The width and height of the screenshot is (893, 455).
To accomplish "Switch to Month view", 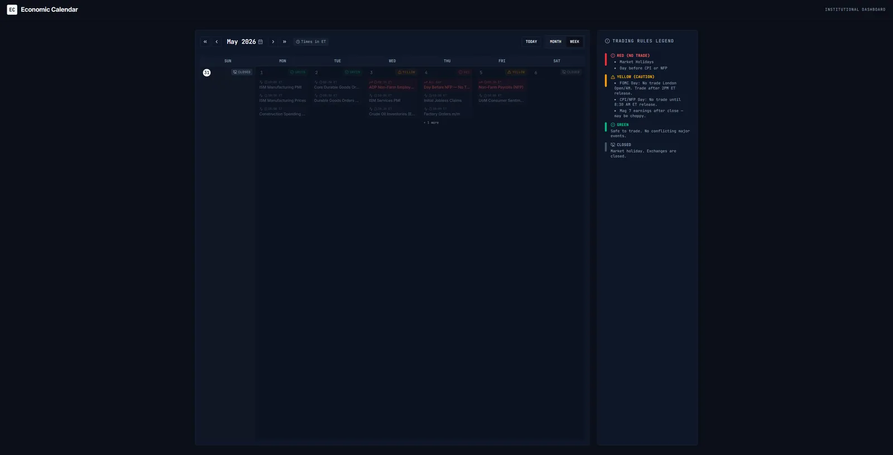I will [x=555, y=42].
